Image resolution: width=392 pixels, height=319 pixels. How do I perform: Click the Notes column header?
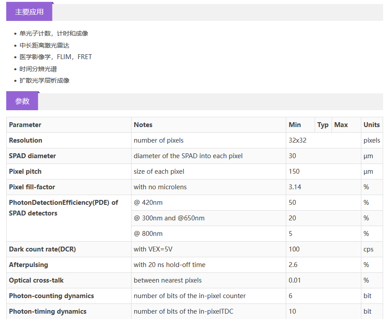pyautogui.click(x=143, y=125)
